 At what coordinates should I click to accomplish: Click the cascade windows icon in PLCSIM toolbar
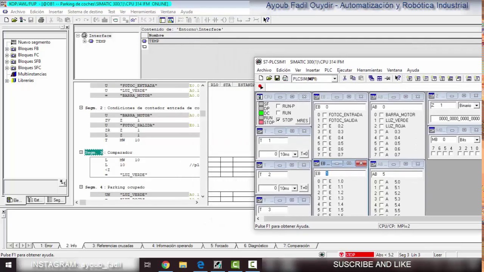(371, 78)
